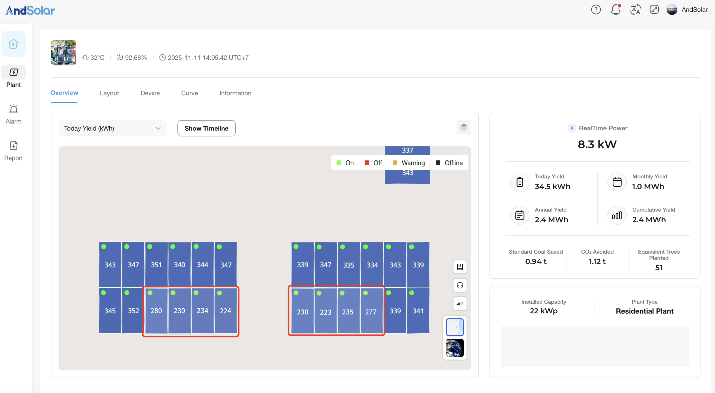Click the Show Timeline button
The height and width of the screenshot is (393, 715).
[206, 128]
